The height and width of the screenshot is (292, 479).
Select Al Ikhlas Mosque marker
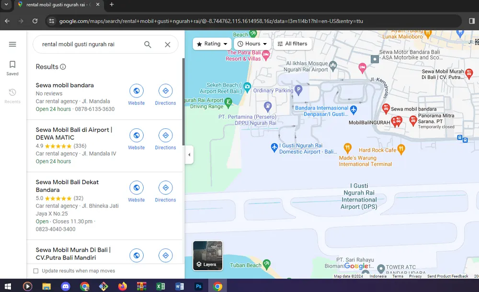[333, 66]
